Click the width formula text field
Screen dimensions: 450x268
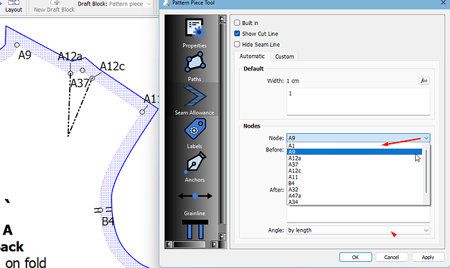pos(358,102)
